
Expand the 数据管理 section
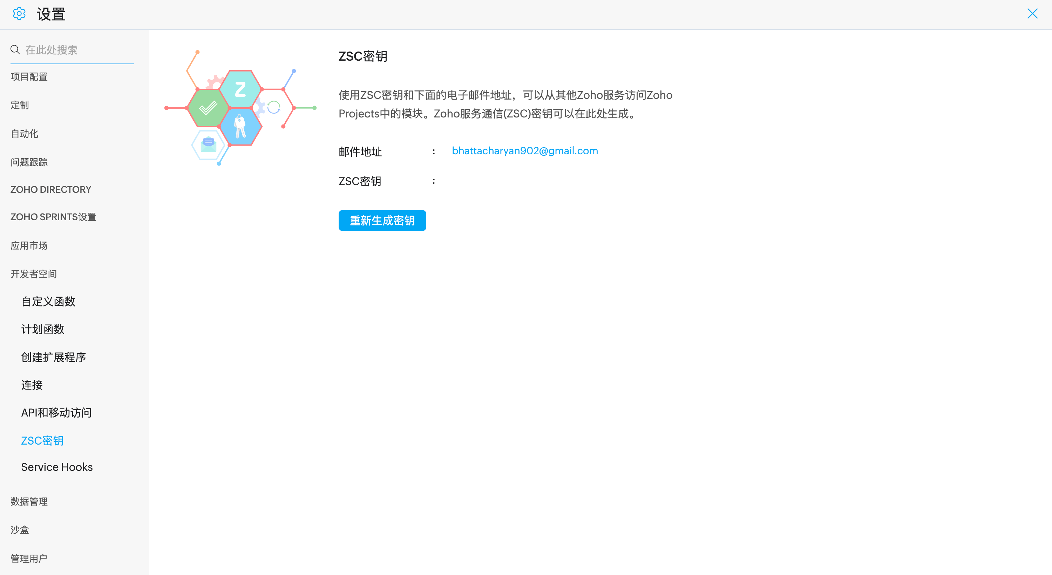pos(29,501)
